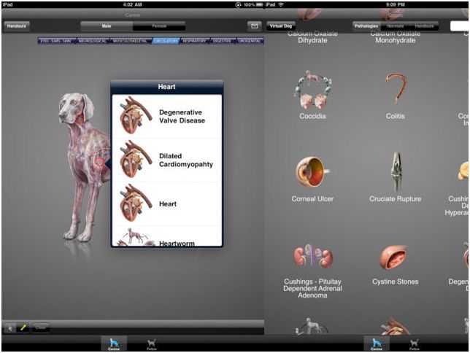Open the Cystine Stones bladder icon
Screen dimensions: 470x353
coord(394,257)
